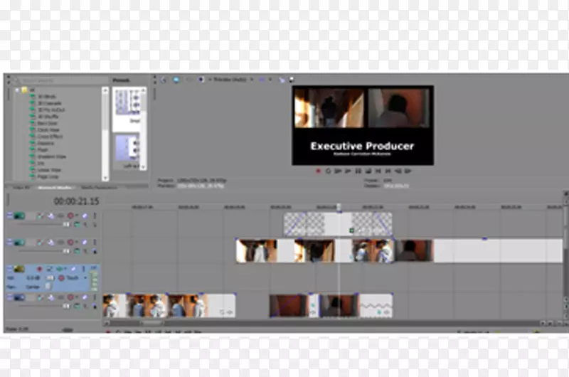Open Track FX on the audio track
The height and width of the screenshot is (377, 569).
tap(60, 269)
